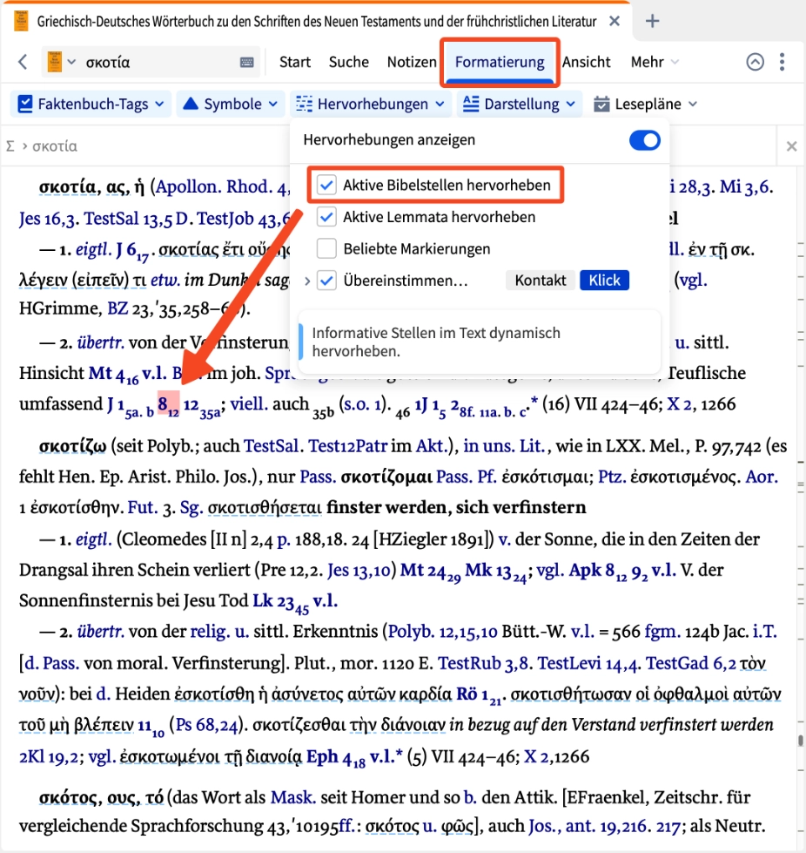Screen dimensions: 806x853
Task: Click the σκοτία breadcrumb entry
Action: point(54,146)
